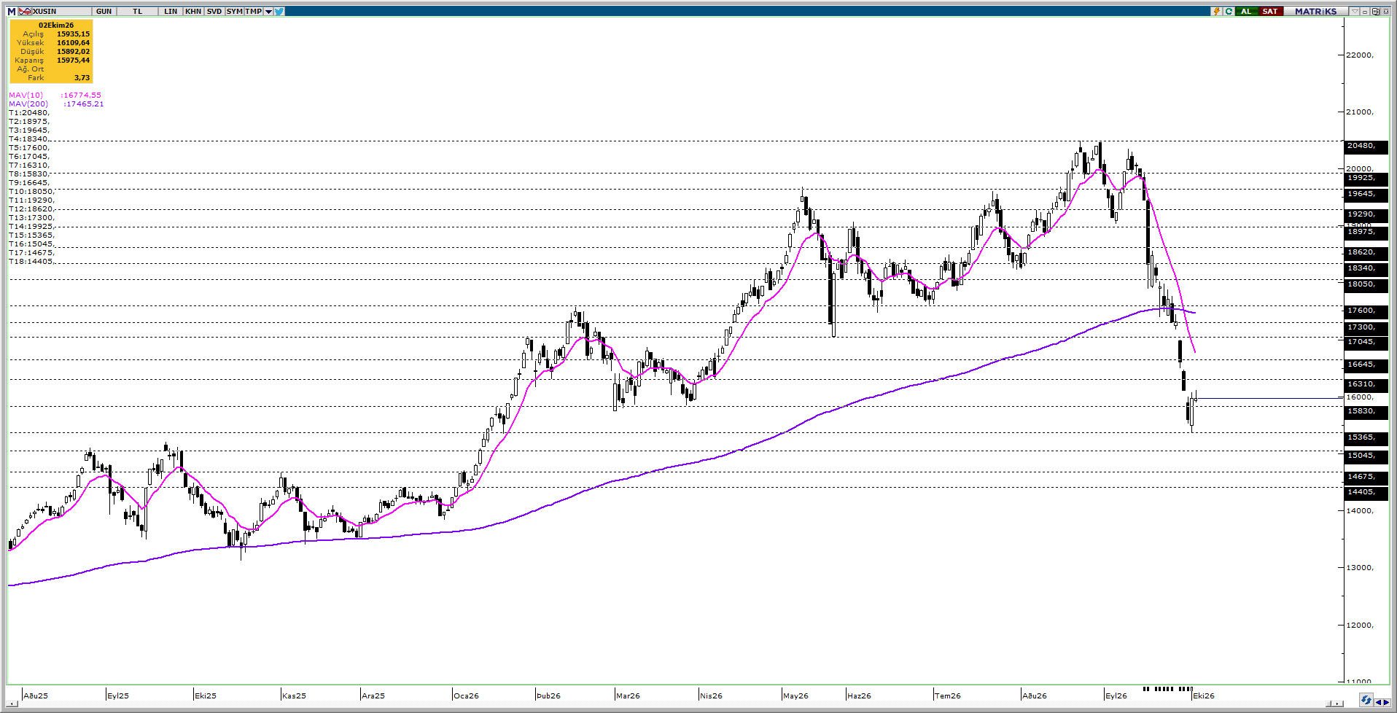Click the blue left arrow navigation icon
Screen dimensions: 1397x713
pos(1377,702)
